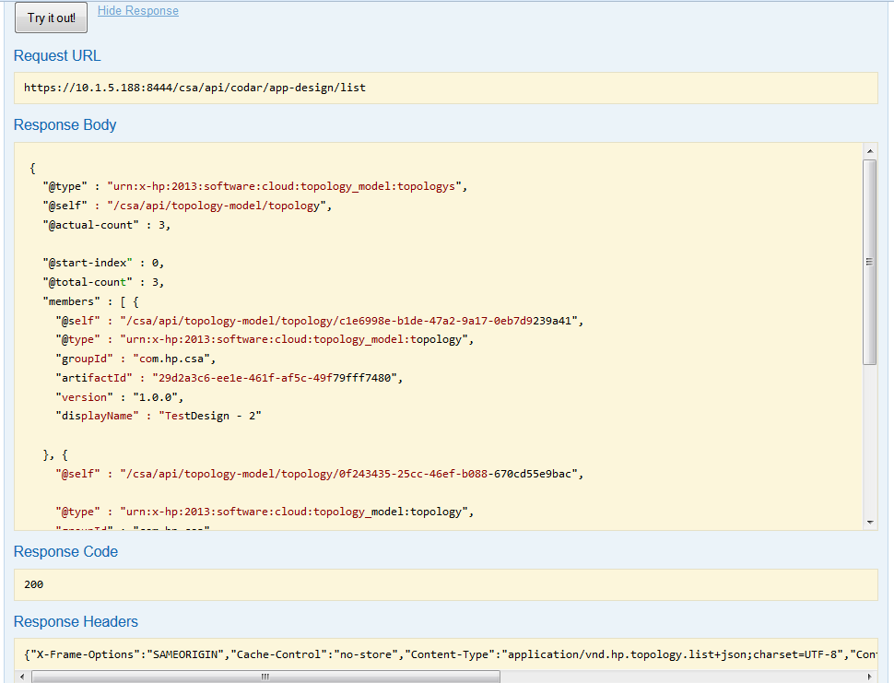Click the response body scroll-down arrow

click(x=869, y=523)
